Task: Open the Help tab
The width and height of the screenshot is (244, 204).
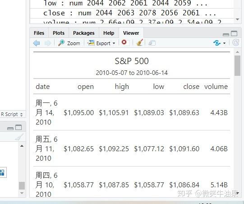Action: [109, 33]
